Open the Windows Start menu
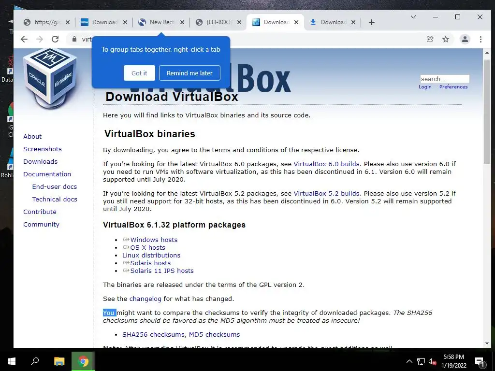Screen dimensions: 495x371 (x=12, y=361)
